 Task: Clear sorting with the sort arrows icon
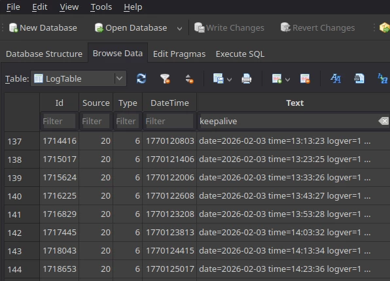pos(189,78)
